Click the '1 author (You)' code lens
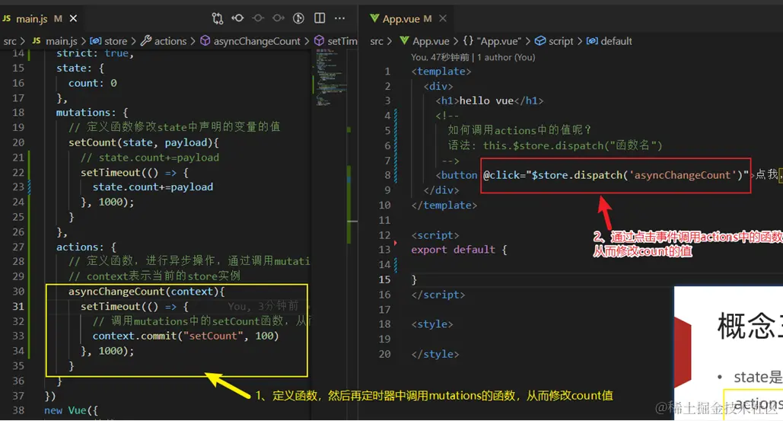This screenshot has height=421, width=783. click(506, 57)
